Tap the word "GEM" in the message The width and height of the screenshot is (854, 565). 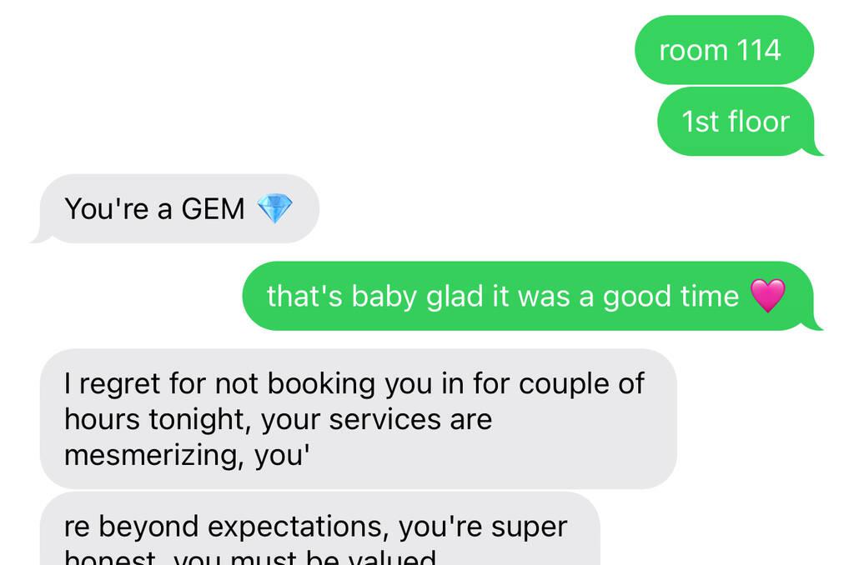coord(213,209)
